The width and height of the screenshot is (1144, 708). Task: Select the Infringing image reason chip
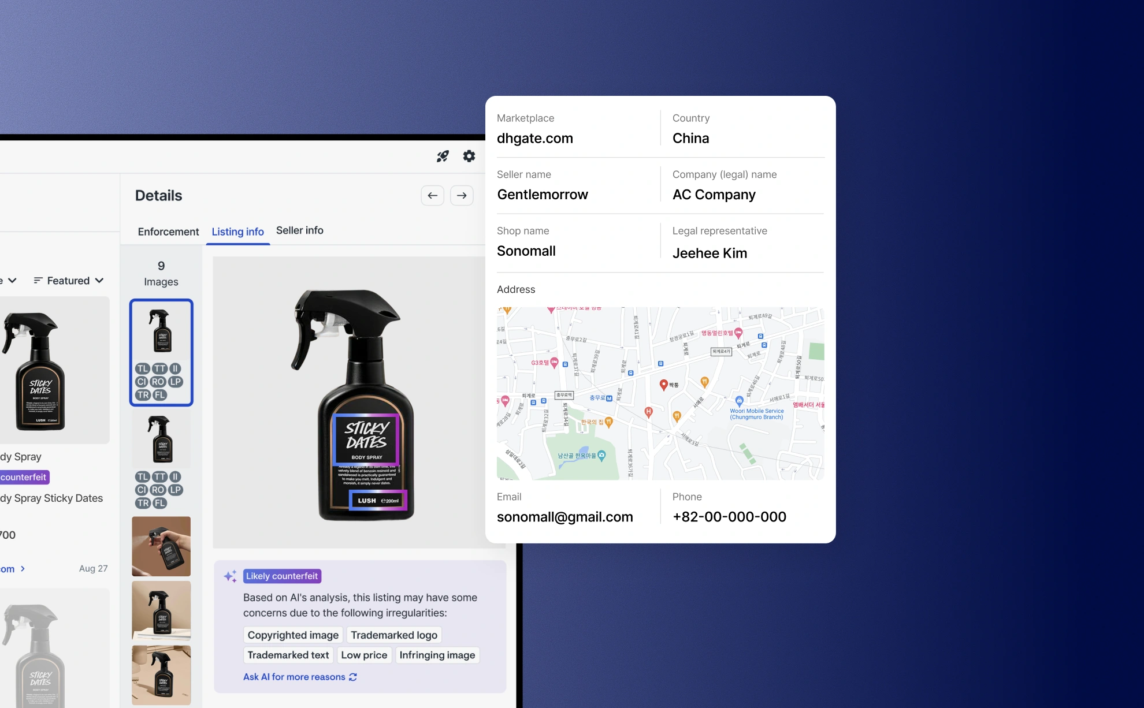tap(437, 655)
